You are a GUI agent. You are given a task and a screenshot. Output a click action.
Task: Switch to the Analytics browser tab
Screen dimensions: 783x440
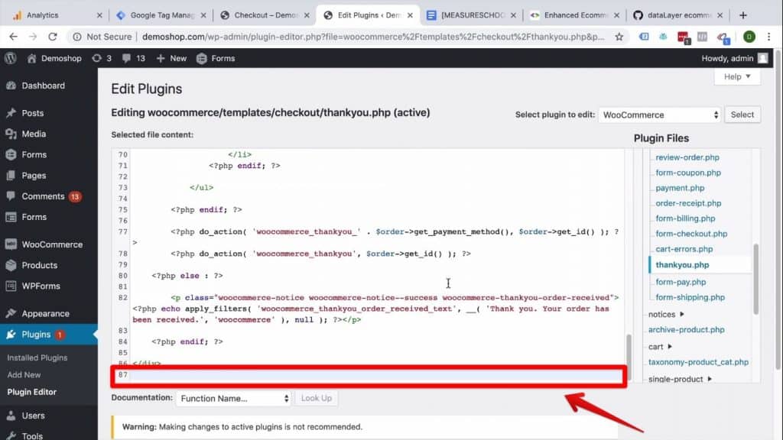coord(57,15)
